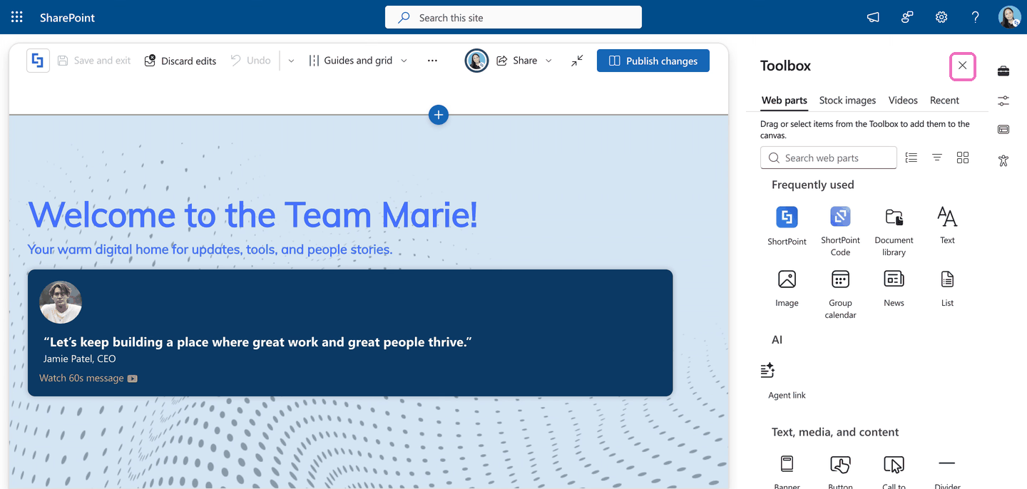Click the warm digital home subtitle

tap(210, 249)
